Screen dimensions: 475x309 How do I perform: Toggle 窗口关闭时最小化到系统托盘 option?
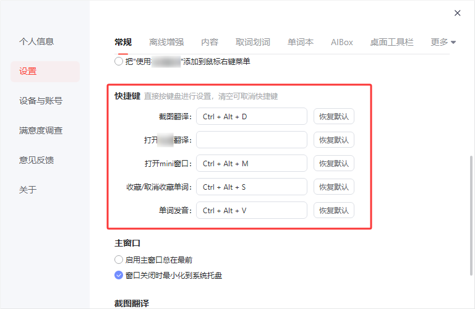[119, 275]
